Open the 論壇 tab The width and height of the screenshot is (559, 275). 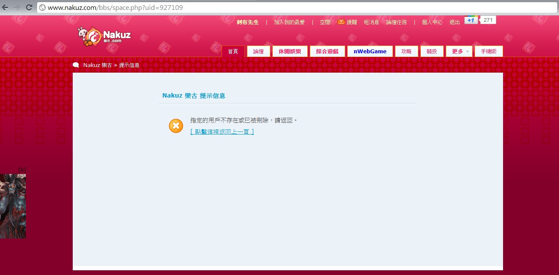(x=258, y=52)
